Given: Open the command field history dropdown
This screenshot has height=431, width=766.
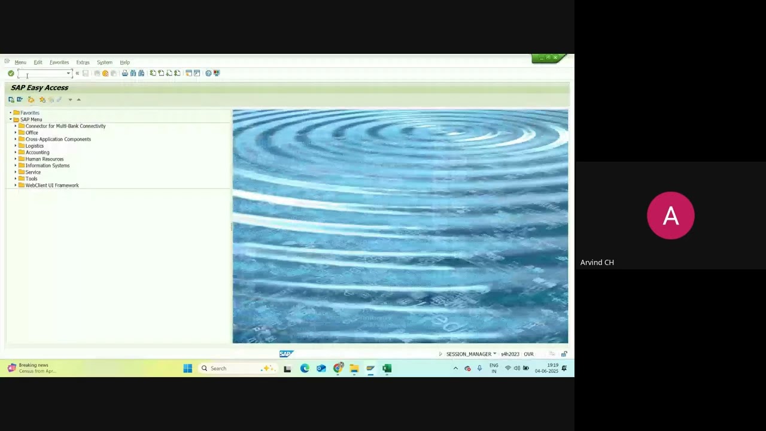Looking at the screenshot, I should point(68,73).
